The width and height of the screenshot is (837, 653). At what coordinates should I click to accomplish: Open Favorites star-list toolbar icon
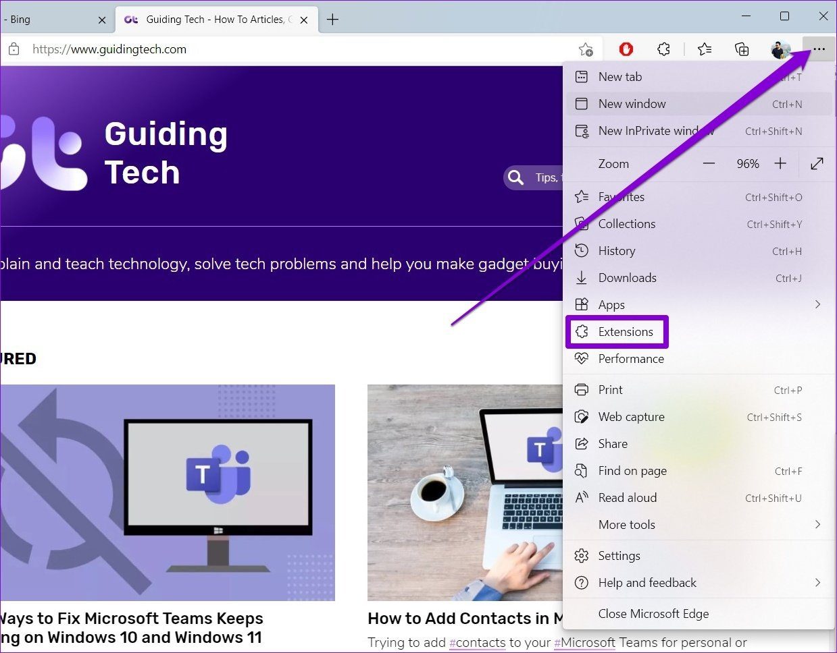pos(705,49)
